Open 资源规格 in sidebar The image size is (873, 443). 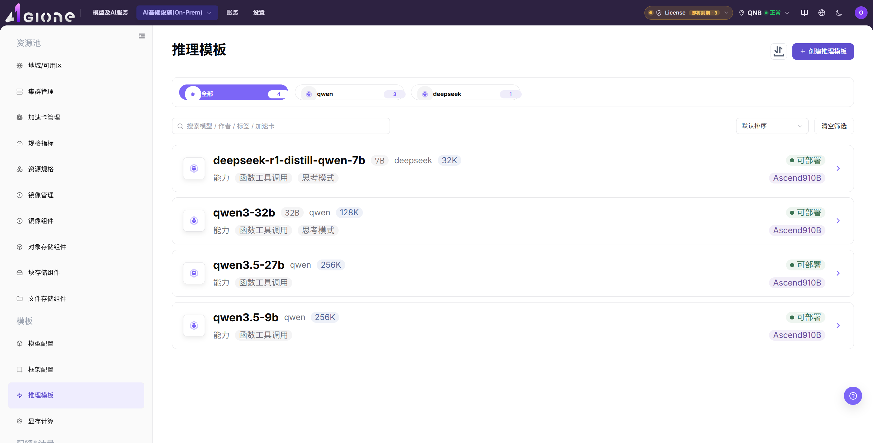76,169
